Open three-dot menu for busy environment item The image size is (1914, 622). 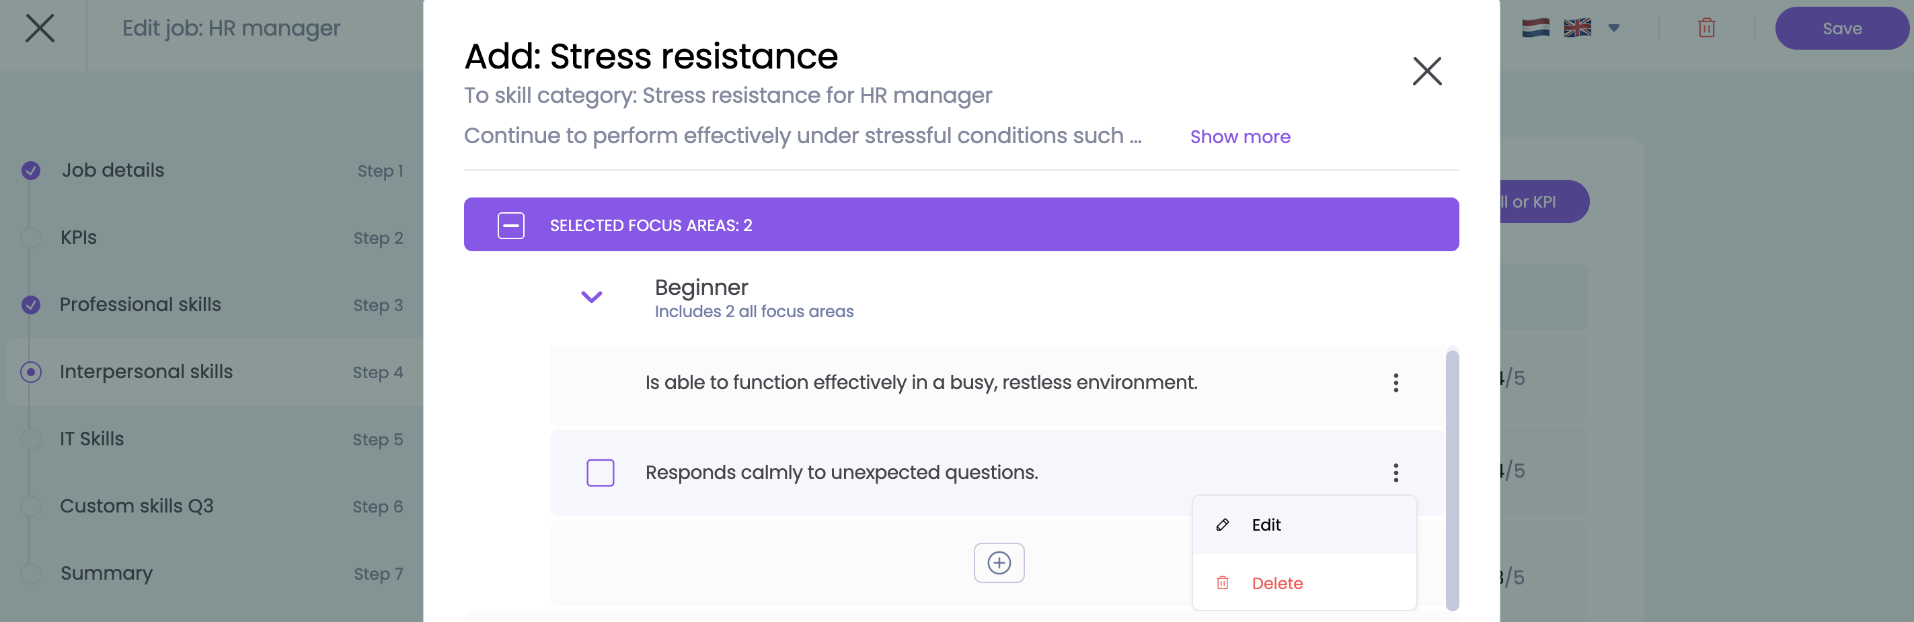pyautogui.click(x=1395, y=383)
